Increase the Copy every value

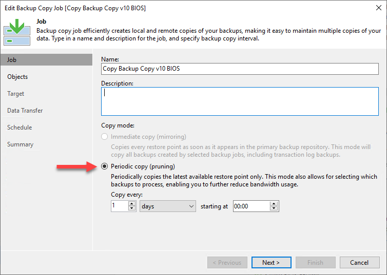[132, 204]
